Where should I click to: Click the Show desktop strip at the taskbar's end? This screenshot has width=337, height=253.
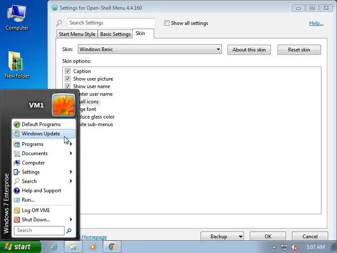(x=334, y=247)
